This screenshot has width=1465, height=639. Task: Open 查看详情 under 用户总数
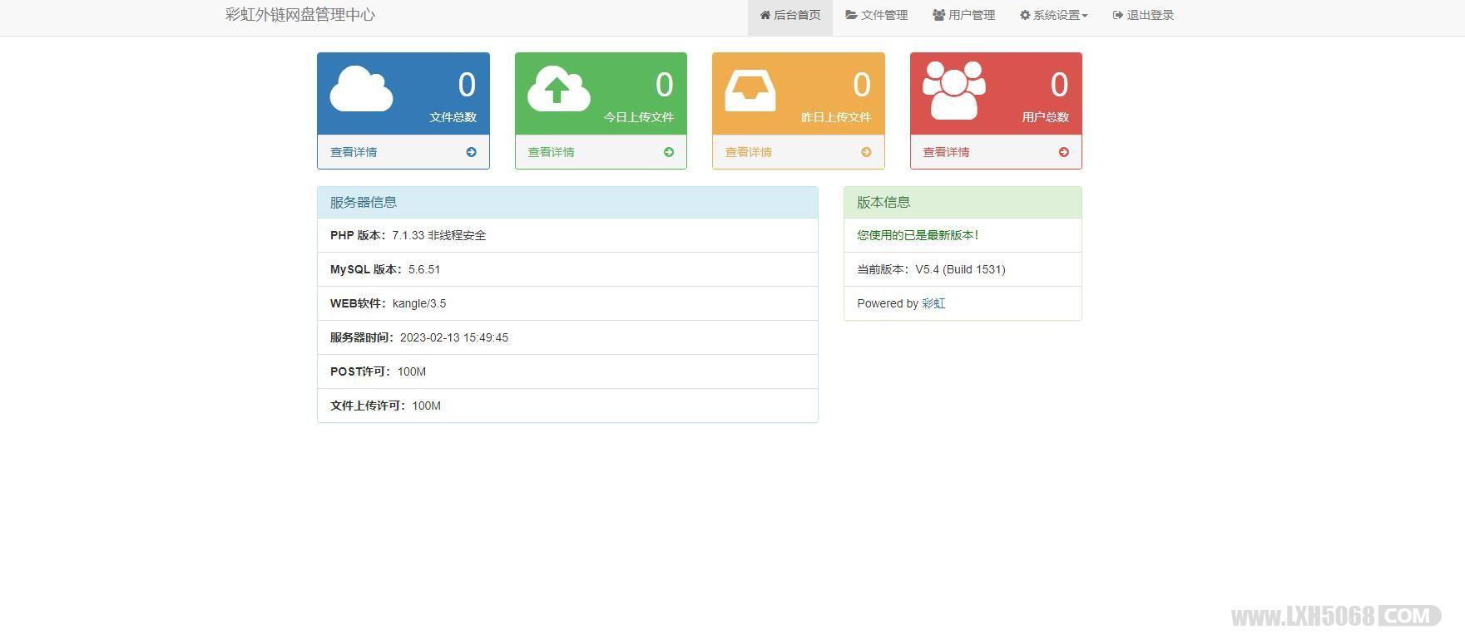[946, 152]
